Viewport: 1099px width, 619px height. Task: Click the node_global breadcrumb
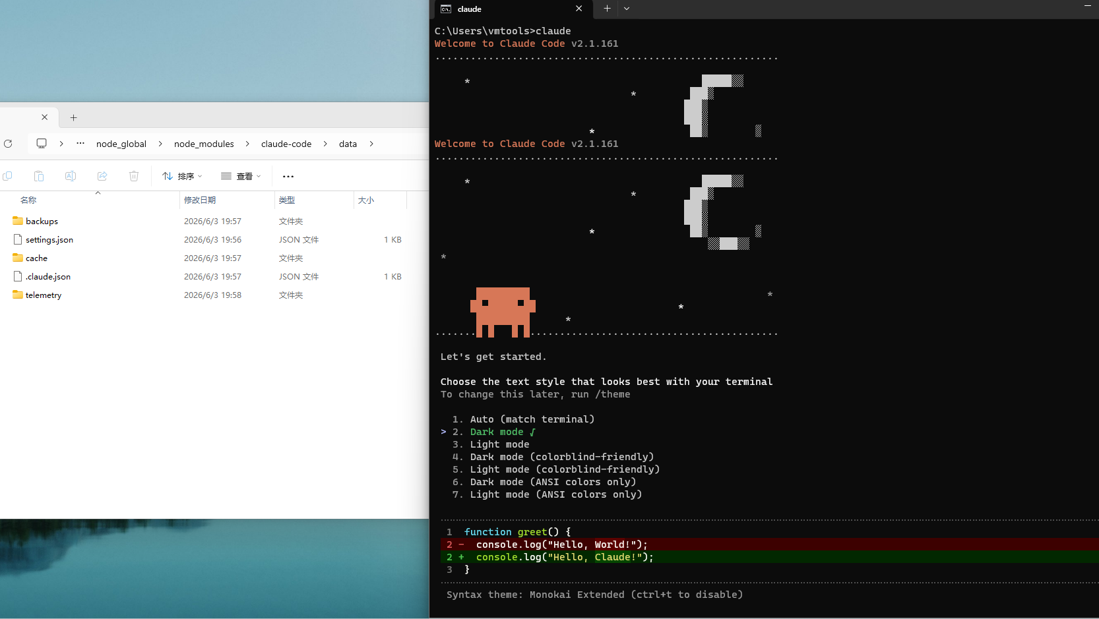click(x=121, y=144)
